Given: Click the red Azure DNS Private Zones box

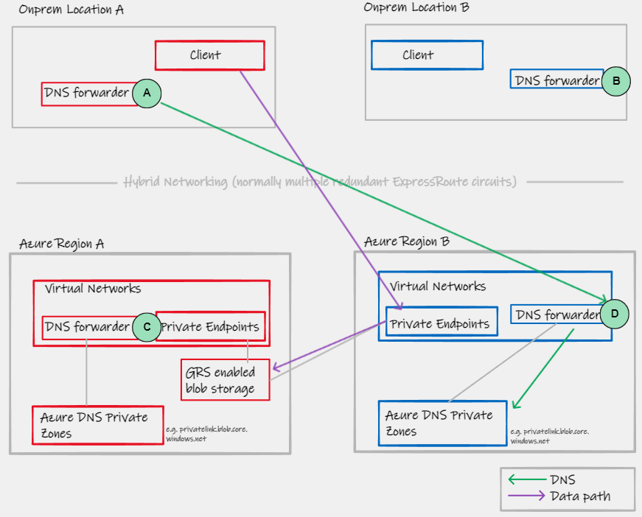Looking at the screenshot, I should 97,425.
